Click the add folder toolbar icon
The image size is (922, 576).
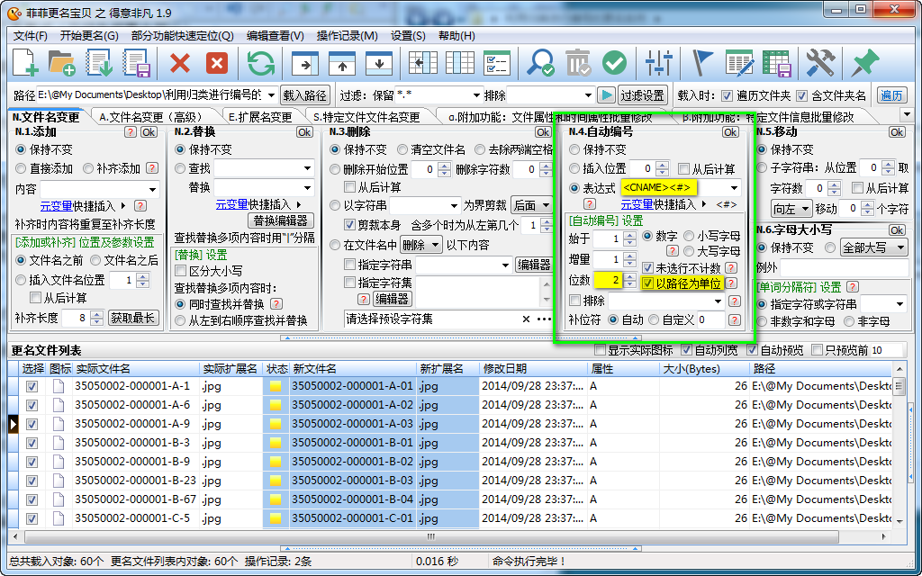(62, 63)
